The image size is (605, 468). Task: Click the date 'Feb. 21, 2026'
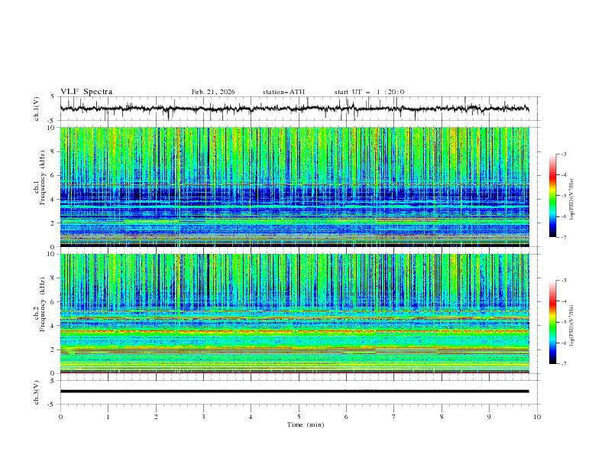tap(213, 92)
